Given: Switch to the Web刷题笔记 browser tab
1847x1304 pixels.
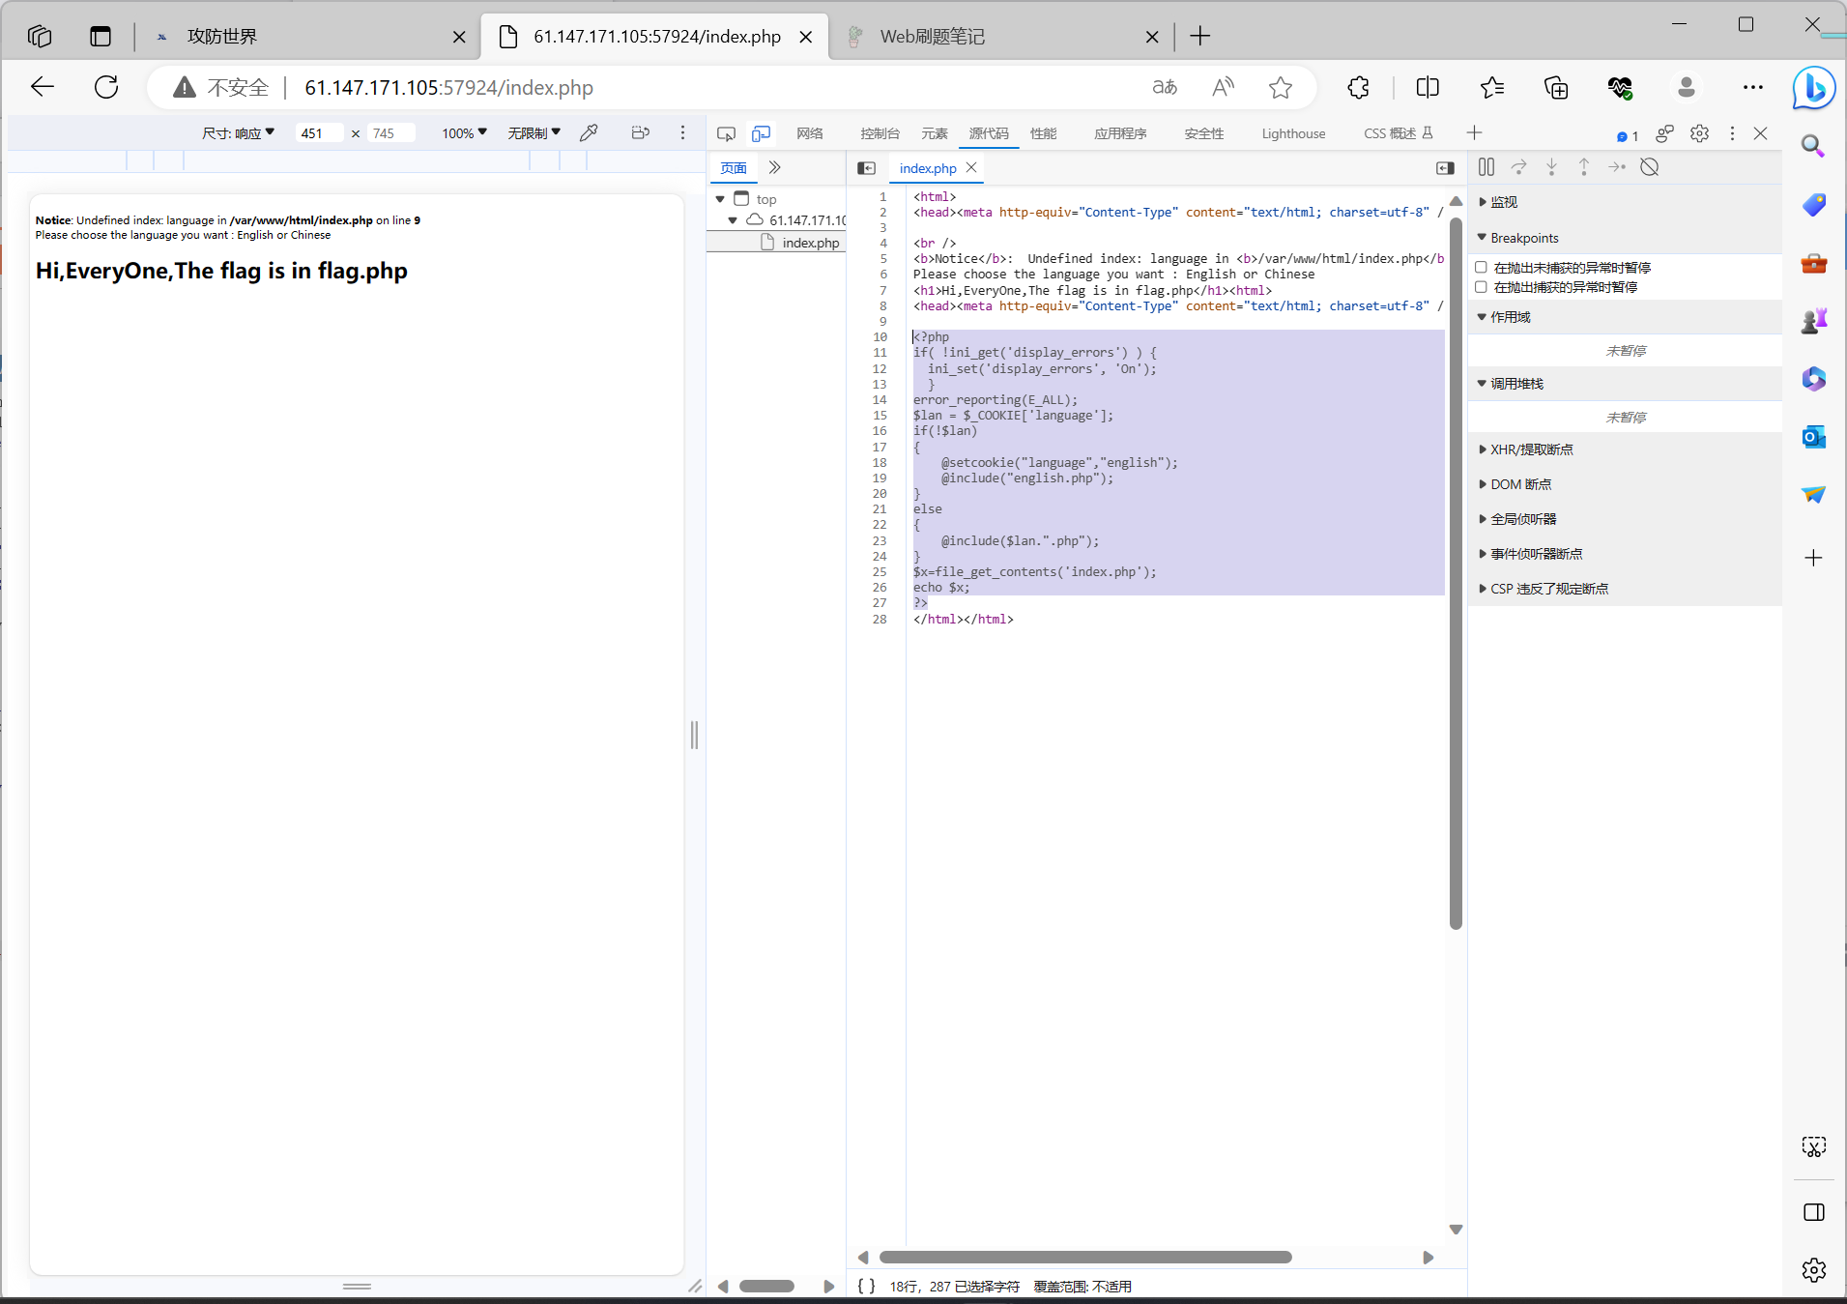Looking at the screenshot, I should (1001, 37).
